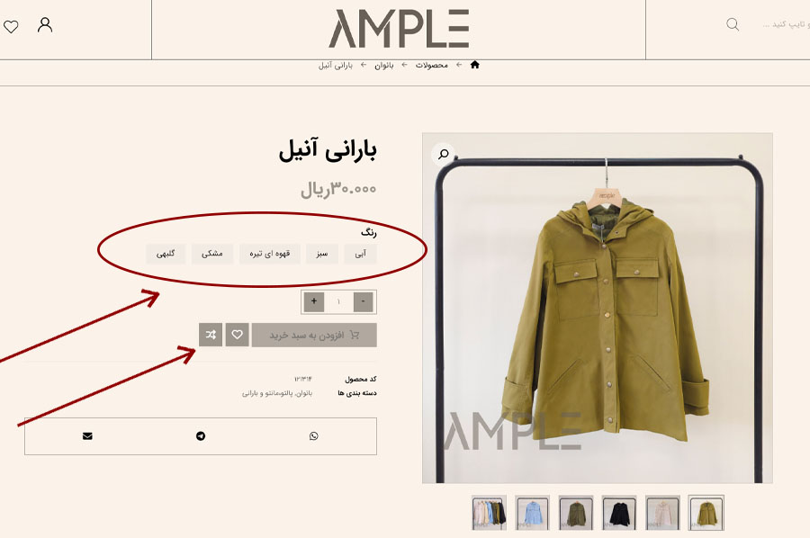Increase quantity with plus button
Viewport: 810px width, 538px height.
pyautogui.click(x=313, y=302)
